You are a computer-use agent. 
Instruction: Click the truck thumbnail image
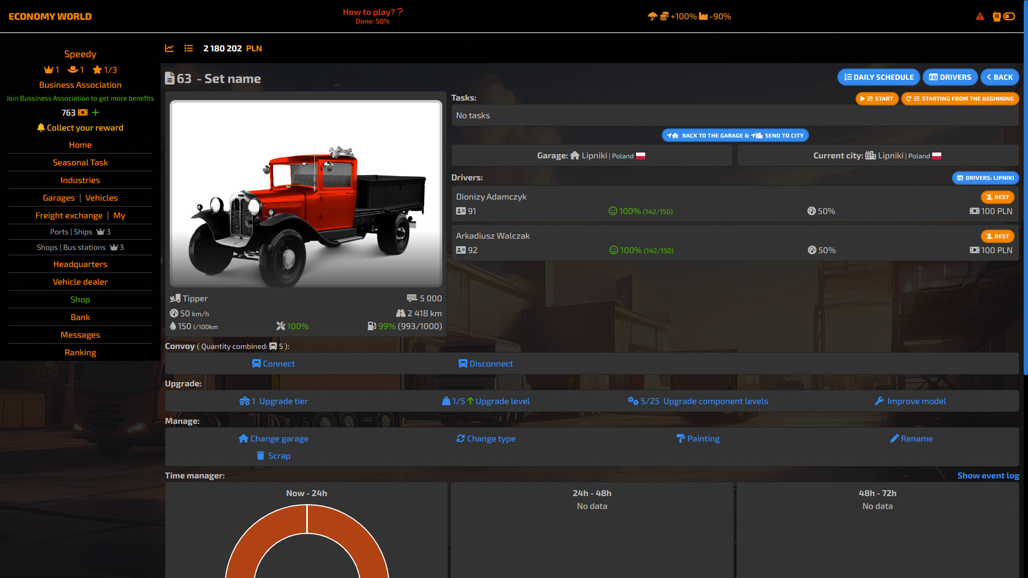(306, 194)
